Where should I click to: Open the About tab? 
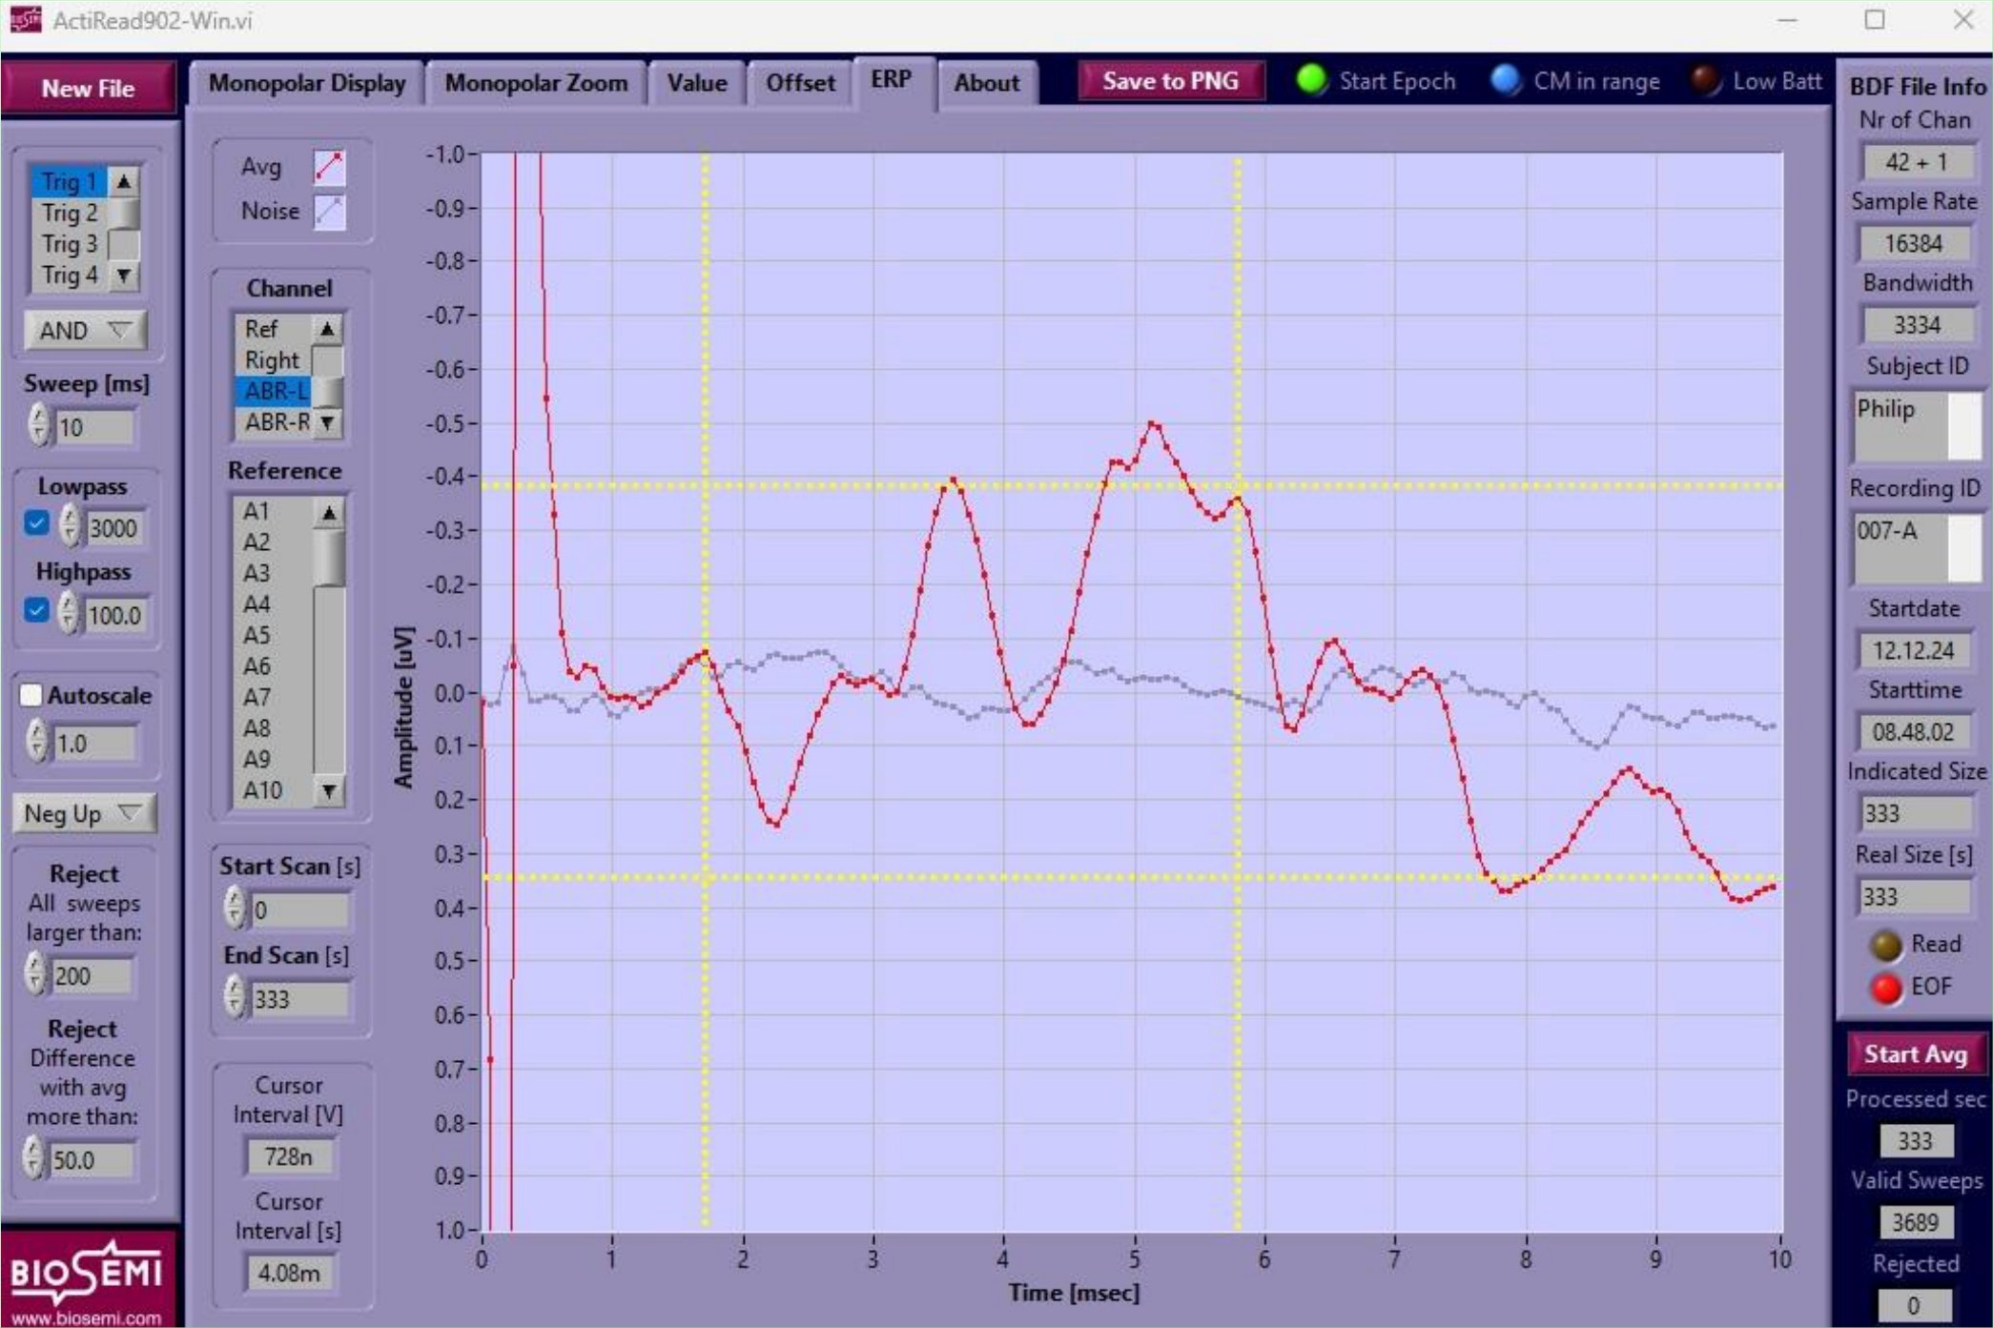pyautogui.click(x=987, y=83)
